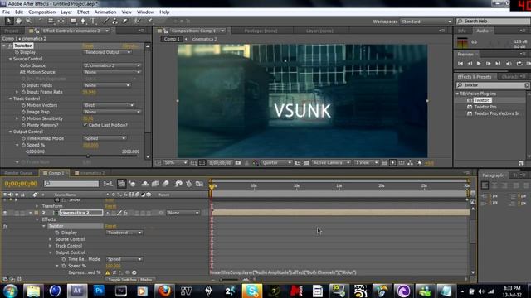Click the Region of Interest icon in viewer
531x298 pixels.
(x=298, y=163)
